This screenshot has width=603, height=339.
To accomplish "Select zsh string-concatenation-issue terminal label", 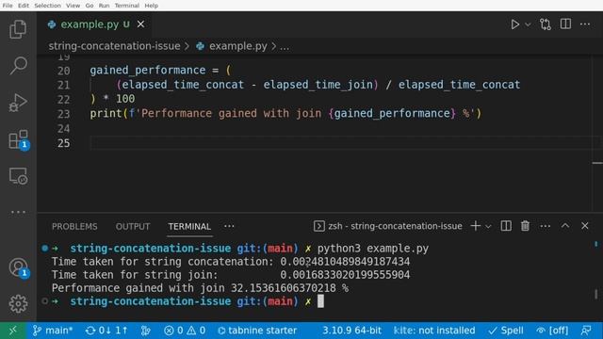I will click(x=387, y=226).
